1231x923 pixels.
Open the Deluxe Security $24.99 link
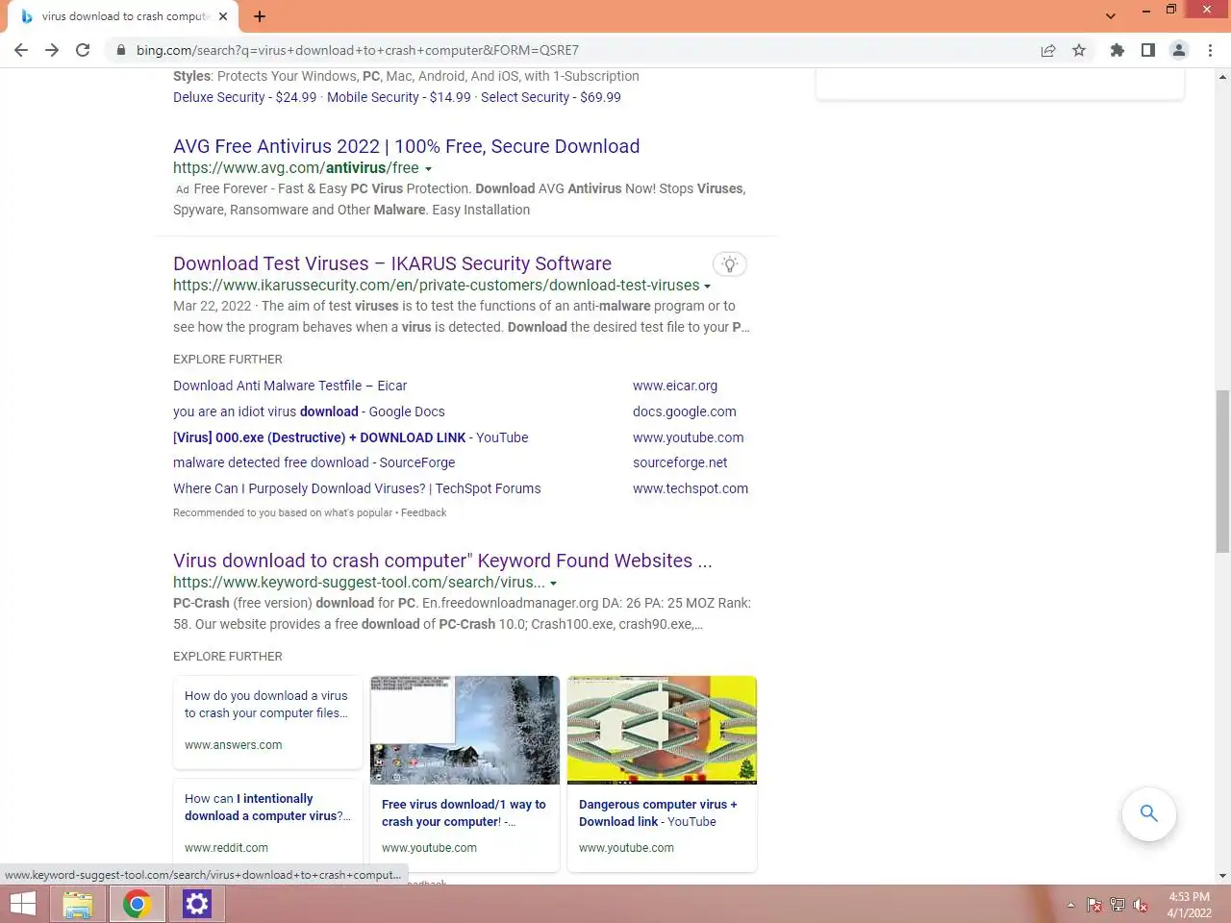click(x=244, y=97)
